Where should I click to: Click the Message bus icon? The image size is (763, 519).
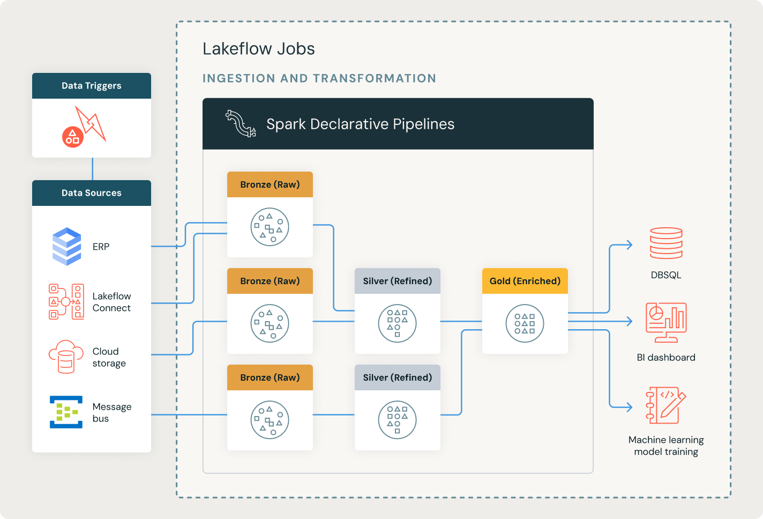[x=66, y=412]
